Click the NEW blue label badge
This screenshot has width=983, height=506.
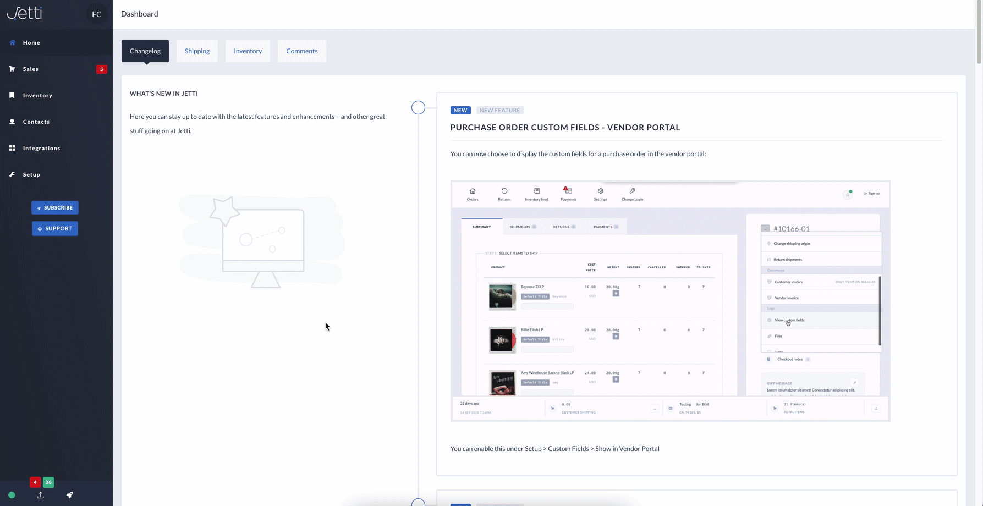(x=460, y=110)
